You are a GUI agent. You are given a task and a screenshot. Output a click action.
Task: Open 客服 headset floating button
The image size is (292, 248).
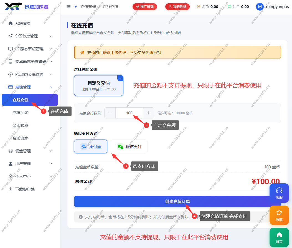279,193
